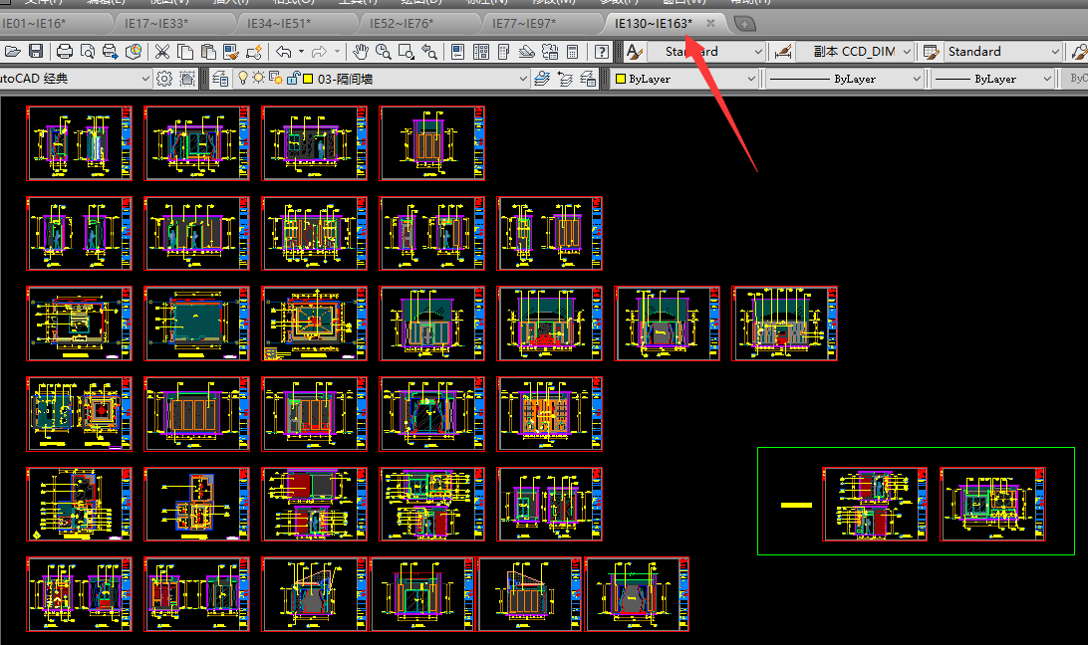This screenshot has width=1088, height=645.
Task: Switch to the IE17~IE33* tab
Action: coord(156,24)
